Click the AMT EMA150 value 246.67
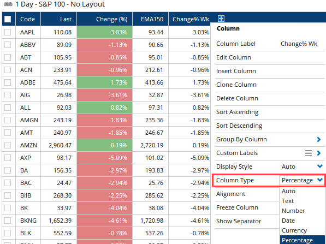The image size is (326, 244). [x=155, y=133]
